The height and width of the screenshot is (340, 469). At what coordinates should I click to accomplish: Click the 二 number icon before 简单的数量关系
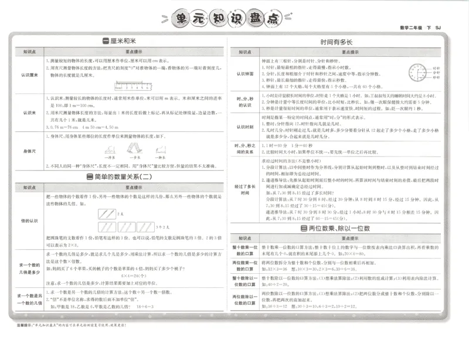click(x=90, y=176)
